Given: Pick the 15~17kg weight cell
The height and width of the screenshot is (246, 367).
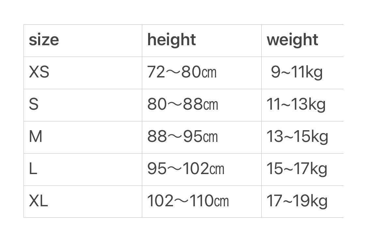Looking at the screenshot, I should (297, 169).
